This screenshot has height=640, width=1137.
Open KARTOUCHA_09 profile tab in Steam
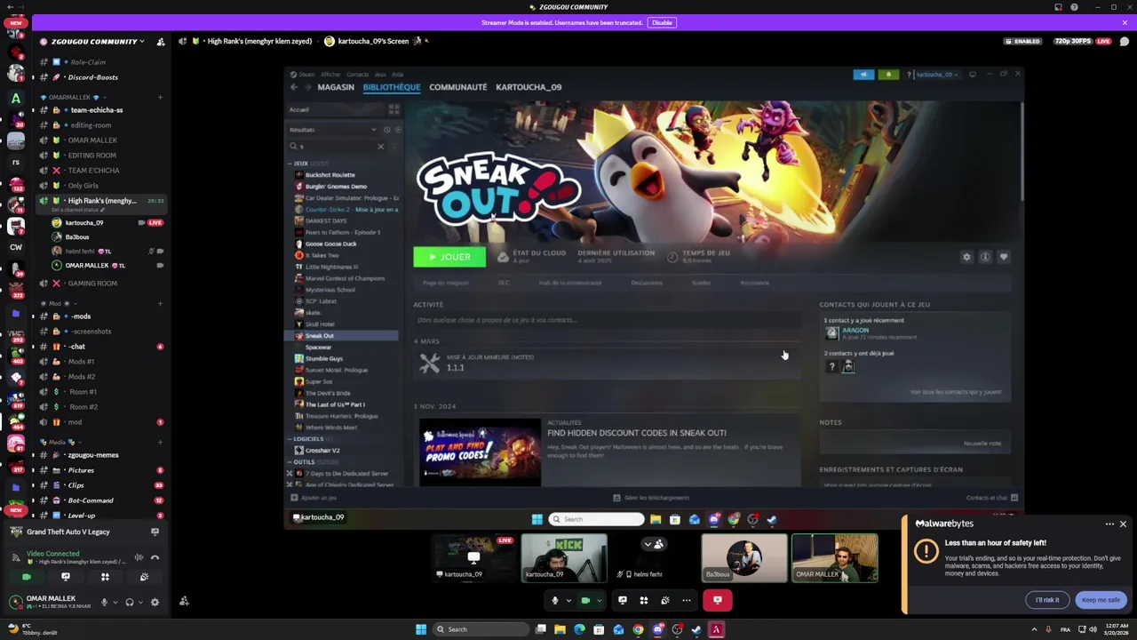[529, 87]
